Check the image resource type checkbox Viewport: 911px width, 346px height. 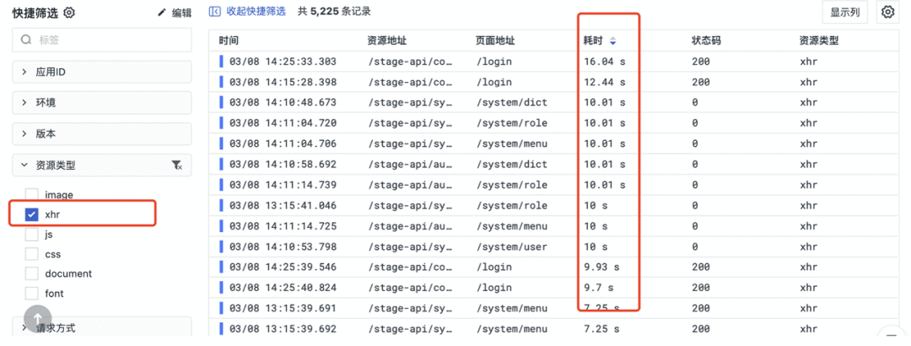32,195
